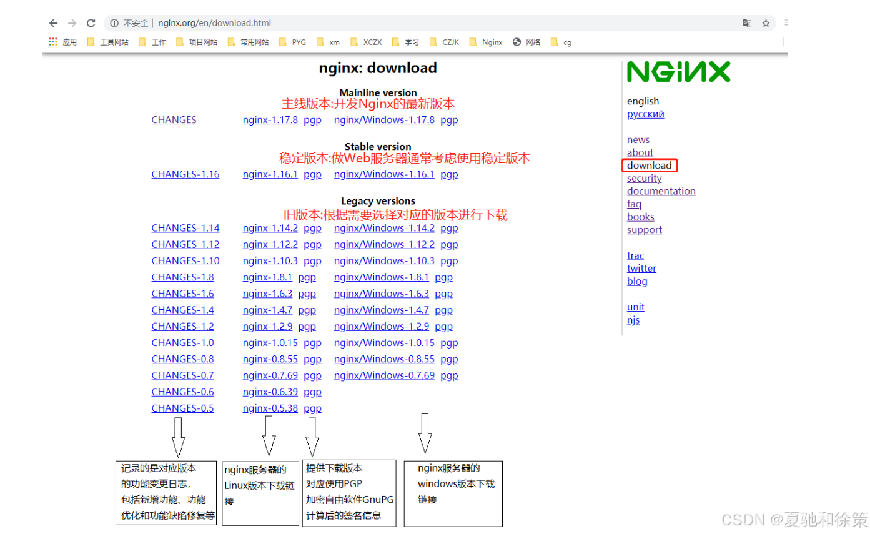Open pgp signature for nginx-1.17.8
The image size is (870, 534).
pyautogui.click(x=312, y=120)
